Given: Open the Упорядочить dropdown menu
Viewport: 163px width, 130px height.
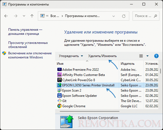Looking at the screenshot, I should (71, 56).
